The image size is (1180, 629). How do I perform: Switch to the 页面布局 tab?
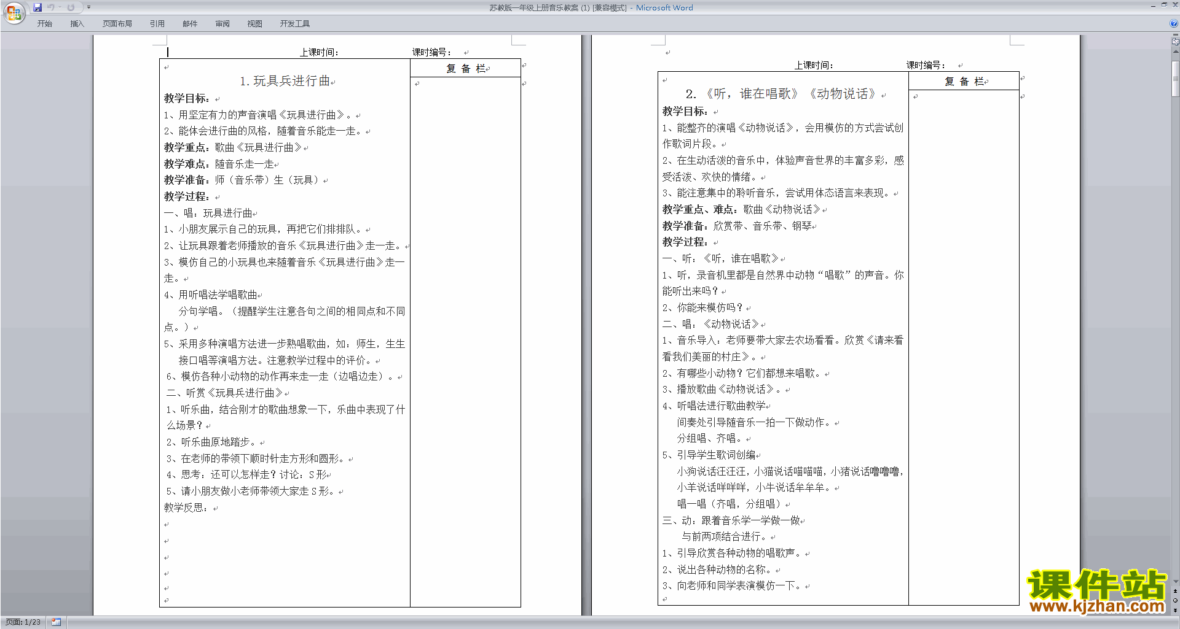click(x=117, y=24)
